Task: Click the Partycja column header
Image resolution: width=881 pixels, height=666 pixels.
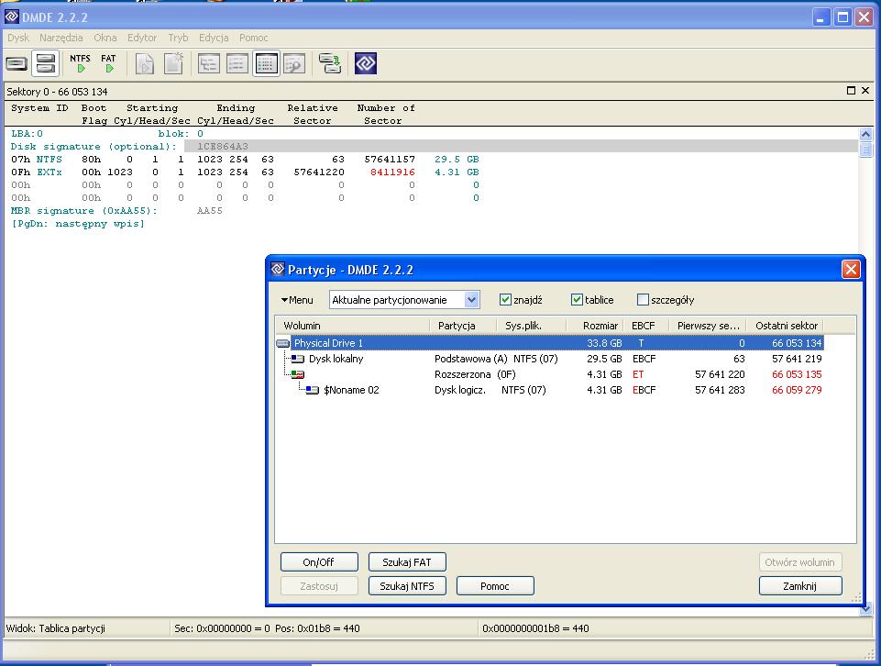Action: coord(464,326)
